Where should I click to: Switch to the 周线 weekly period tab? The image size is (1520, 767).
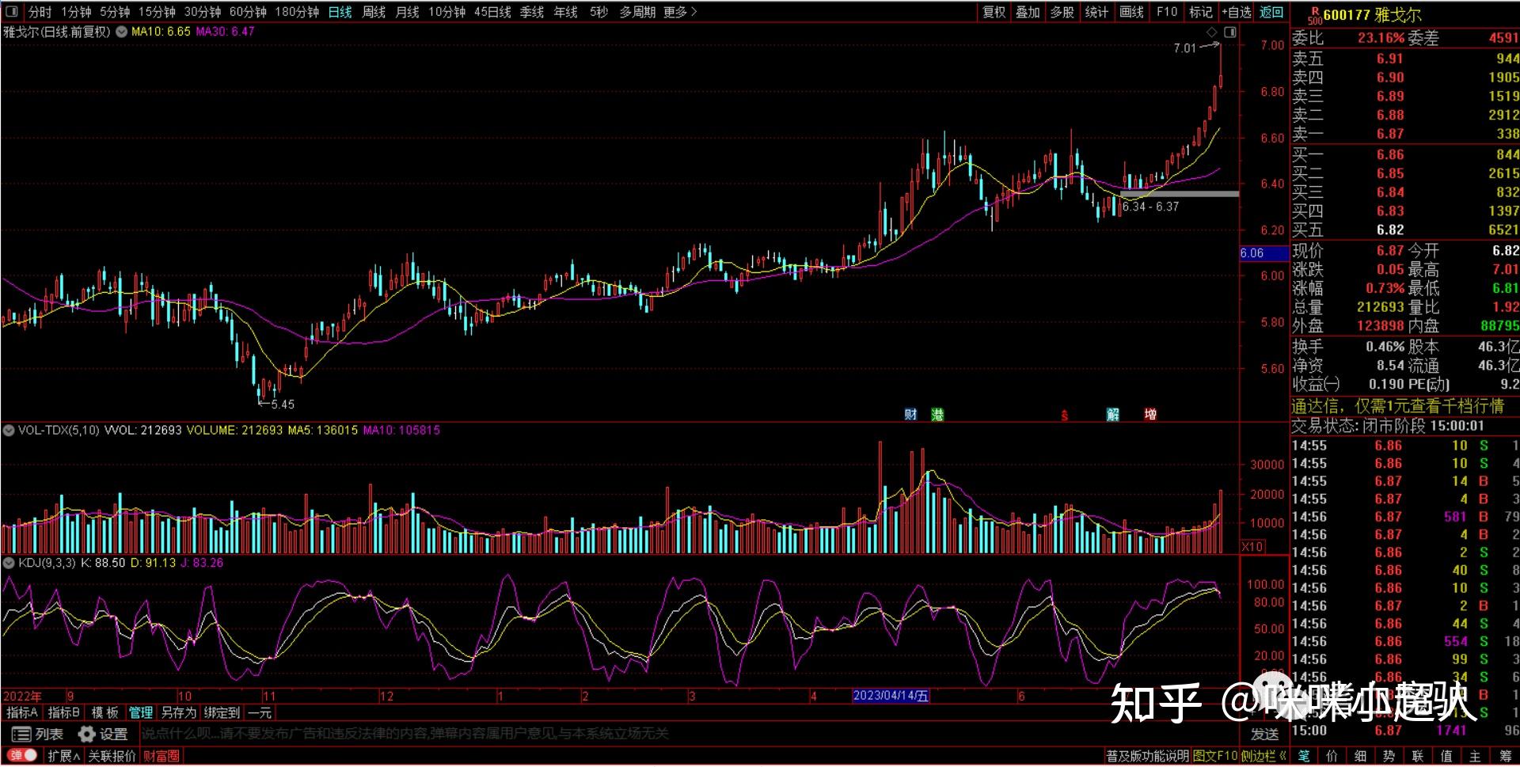click(374, 12)
